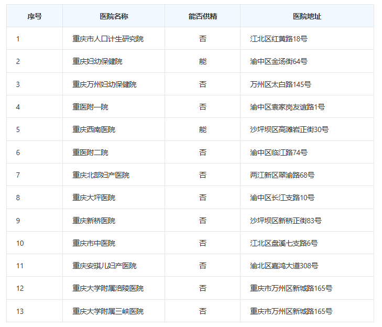Click address 渝中区袁家岗友谊路1号
382x327 pixels.
point(288,107)
